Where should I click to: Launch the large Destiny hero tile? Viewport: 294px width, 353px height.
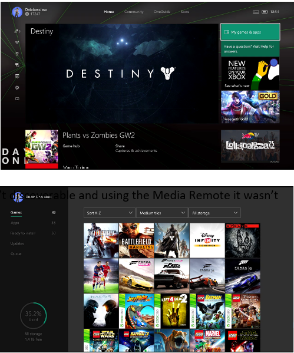(122, 74)
